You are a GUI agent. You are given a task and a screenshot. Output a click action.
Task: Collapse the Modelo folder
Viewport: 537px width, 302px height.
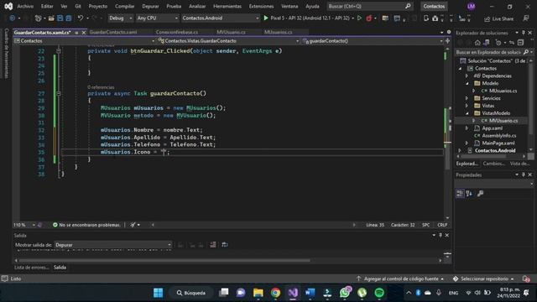[x=467, y=84]
